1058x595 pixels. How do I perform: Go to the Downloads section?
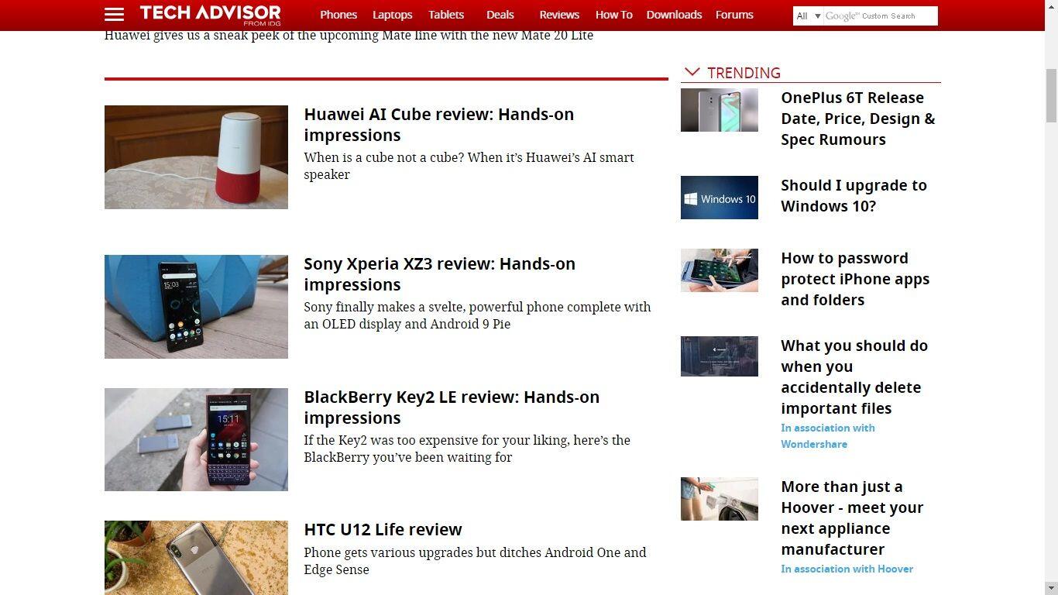[674, 15]
